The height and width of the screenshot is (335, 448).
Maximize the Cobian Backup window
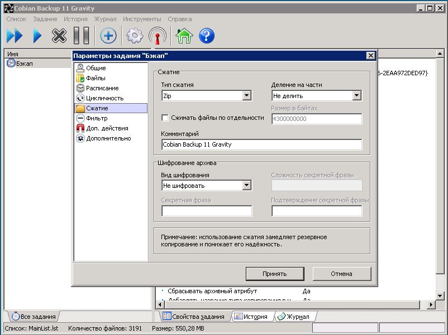point(430,8)
